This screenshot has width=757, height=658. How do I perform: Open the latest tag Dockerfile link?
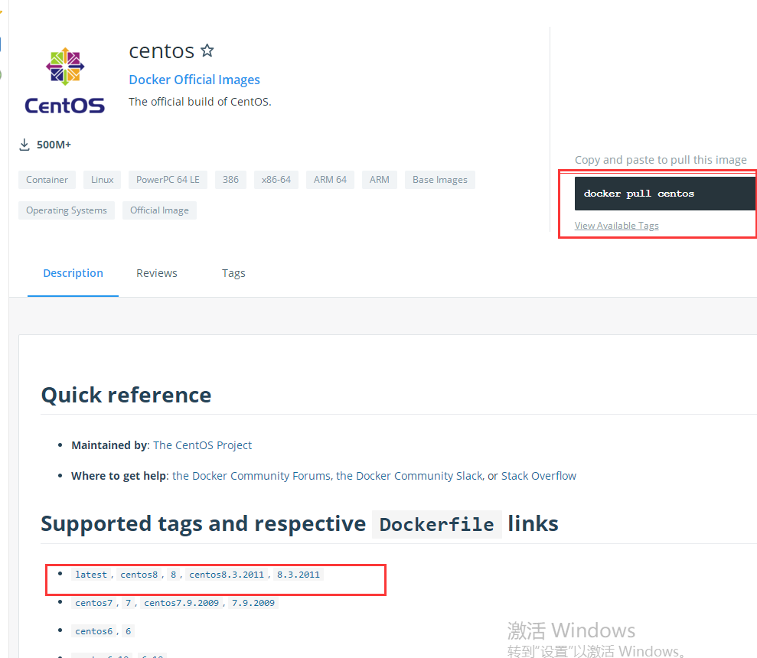tap(91, 575)
